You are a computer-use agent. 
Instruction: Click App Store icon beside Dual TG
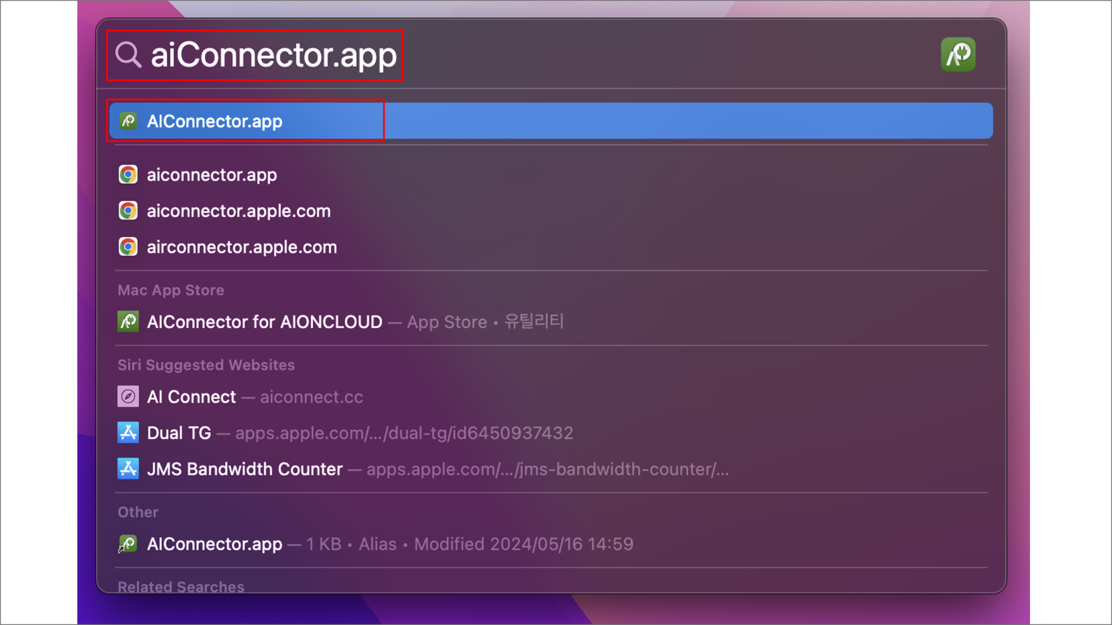[x=128, y=433]
